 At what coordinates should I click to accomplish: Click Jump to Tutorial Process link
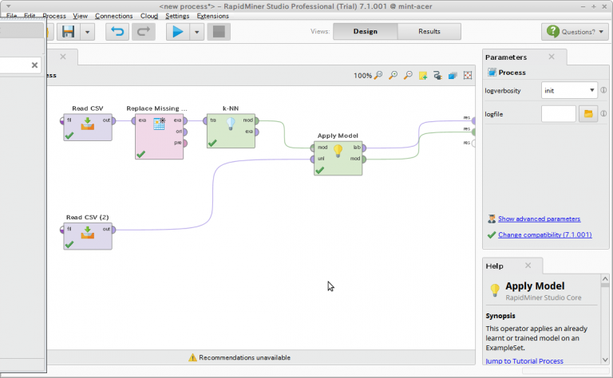[x=524, y=361]
